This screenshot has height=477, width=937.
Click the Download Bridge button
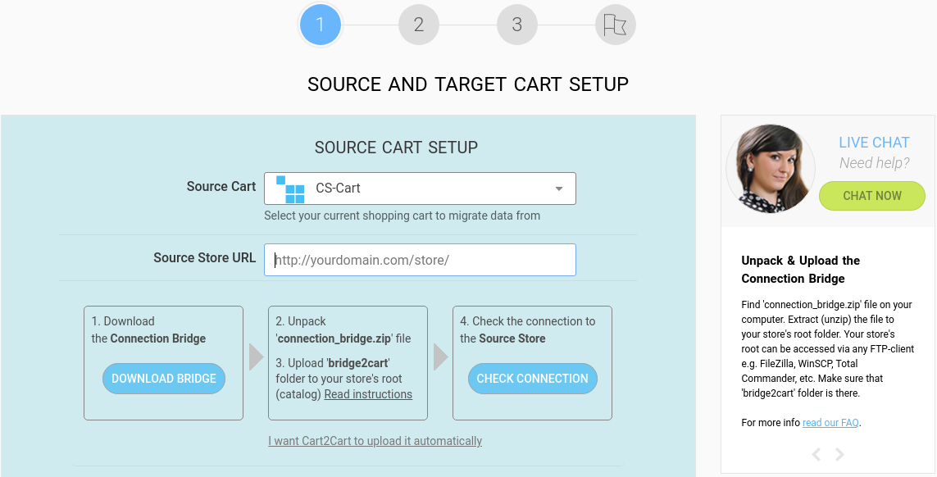click(164, 379)
